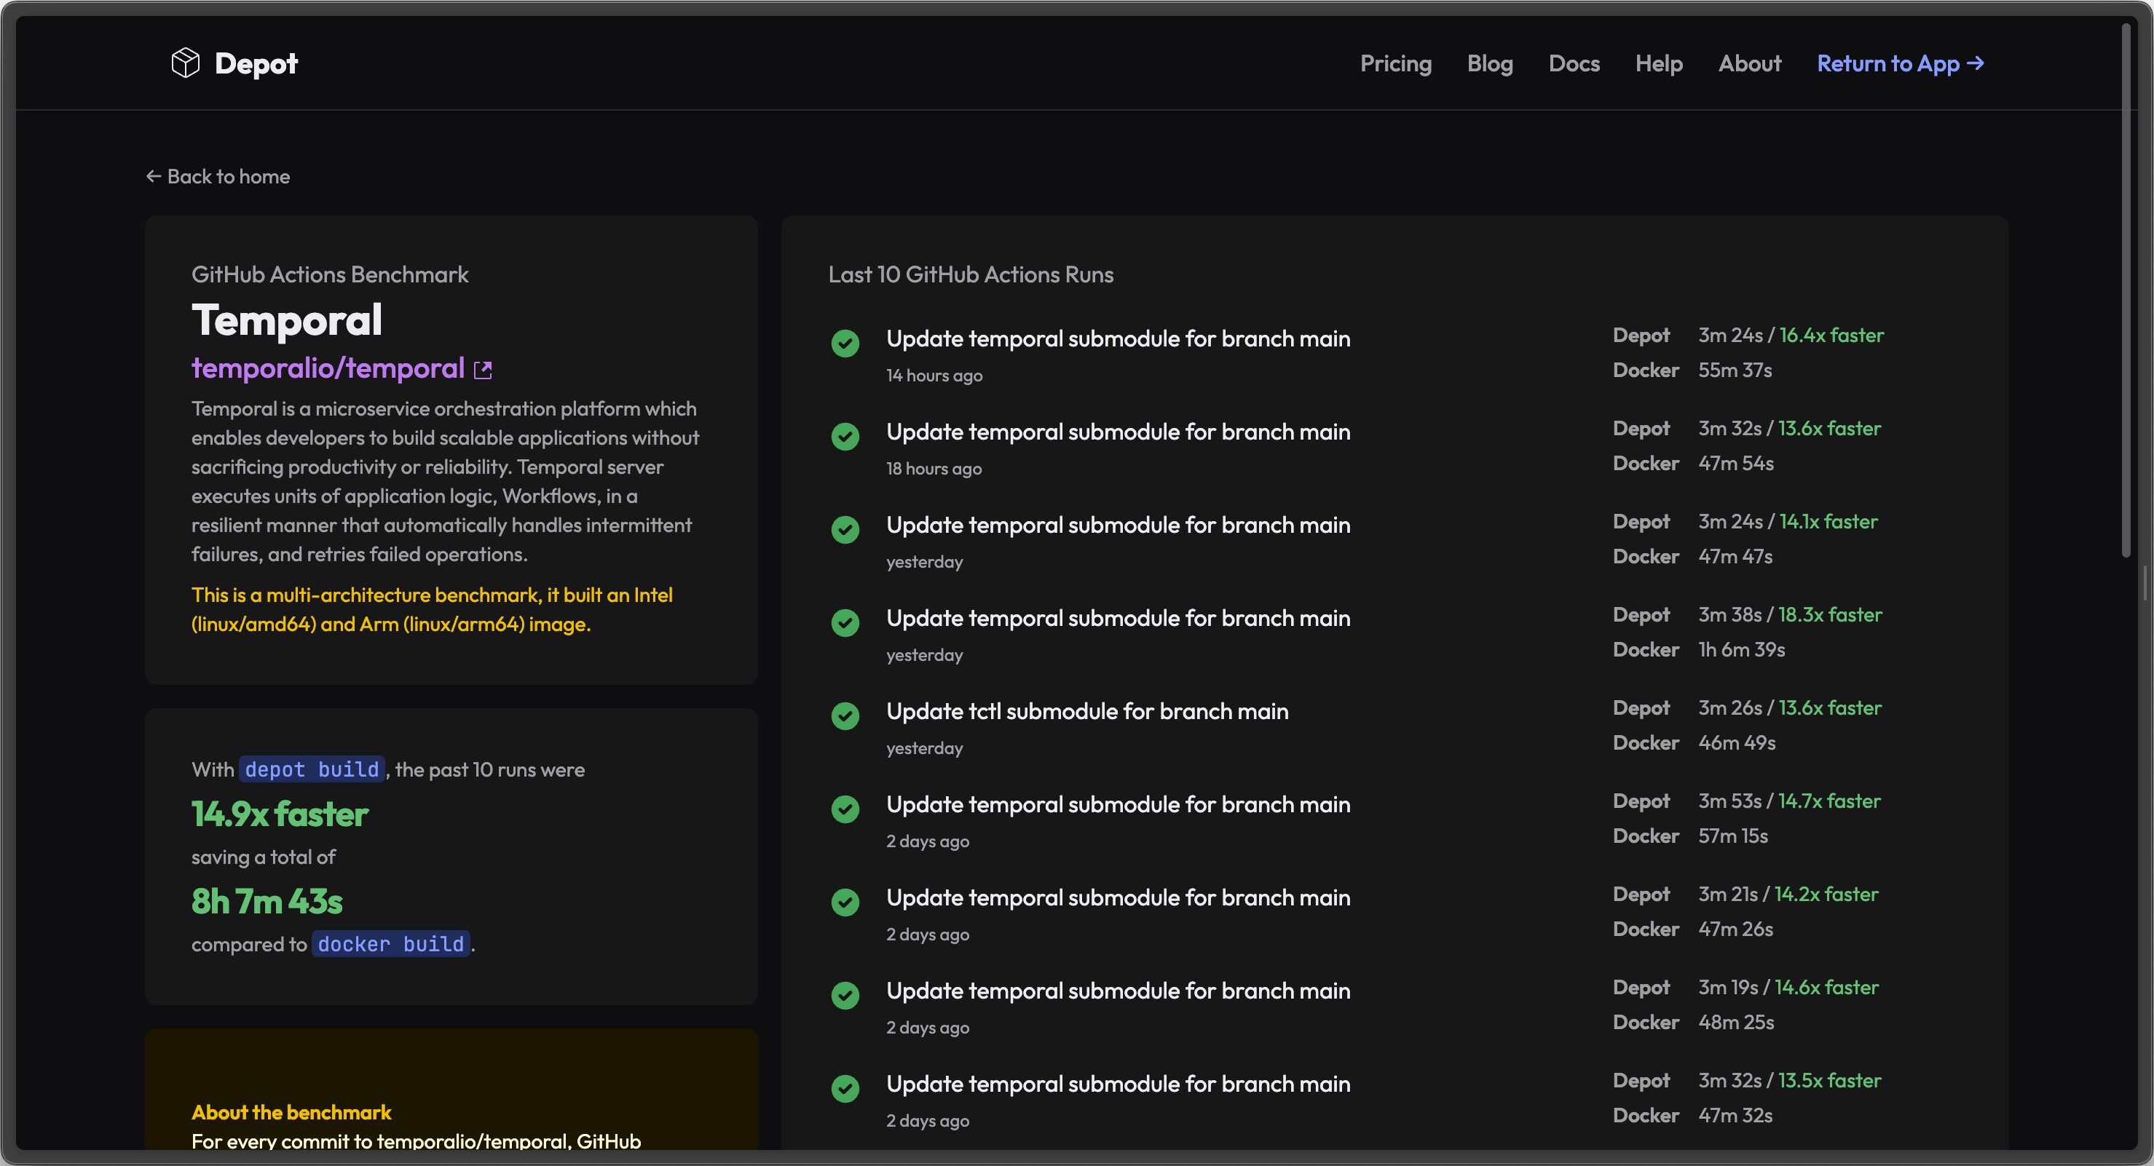Viewport: 2154px width, 1166px height.
Task: Open Docs from the top navigation
Action: click(1573, 63)
